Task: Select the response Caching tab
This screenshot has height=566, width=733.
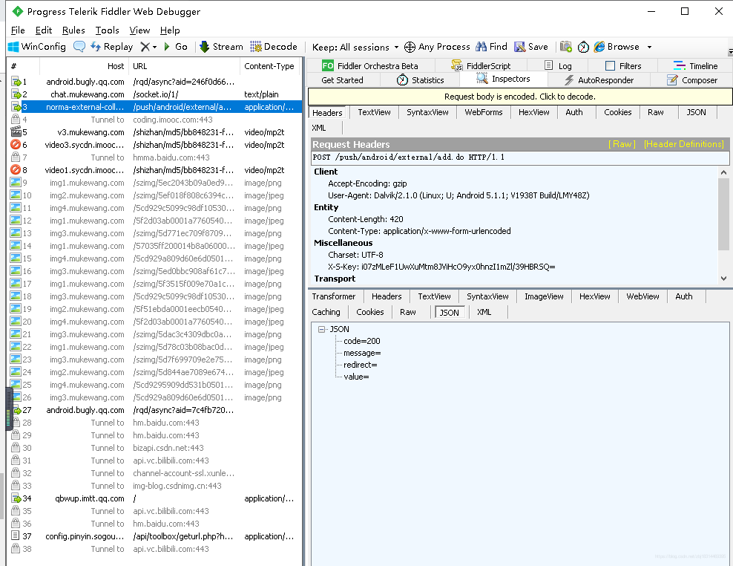Action: point(326,312)
